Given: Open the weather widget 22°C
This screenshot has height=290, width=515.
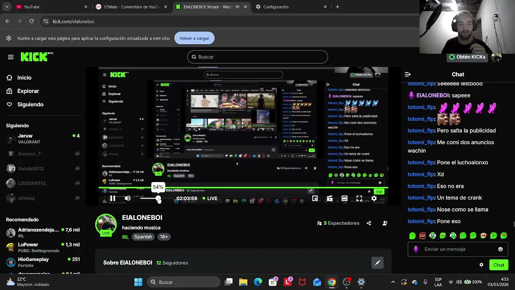Looking at the screenshot, I should pyautogui.click(x=28, y=282).
